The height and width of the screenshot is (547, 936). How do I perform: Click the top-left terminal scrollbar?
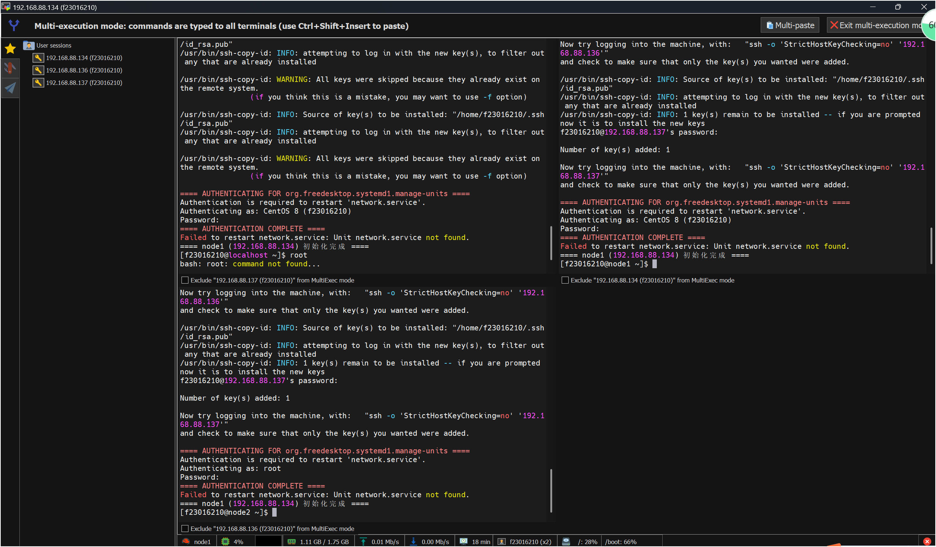point(551,243)
